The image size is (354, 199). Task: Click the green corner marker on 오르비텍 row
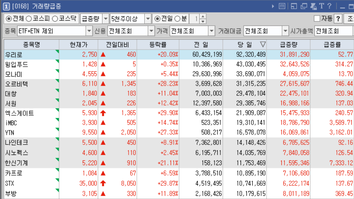pyautogui.click(x=58, y=81)
